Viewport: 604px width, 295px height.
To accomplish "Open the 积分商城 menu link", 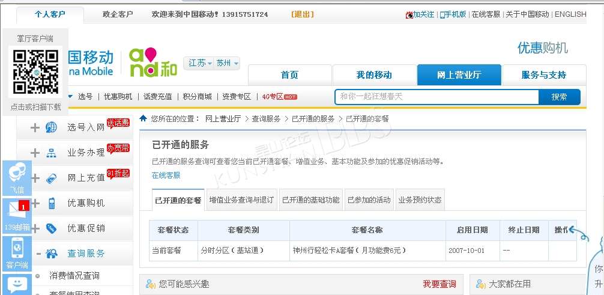I will pyautogui.click(x=197, y=97).
